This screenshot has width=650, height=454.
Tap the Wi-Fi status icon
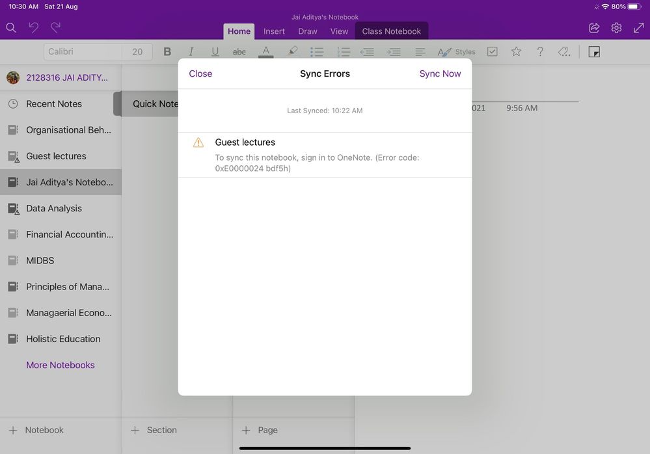[605, 7]
